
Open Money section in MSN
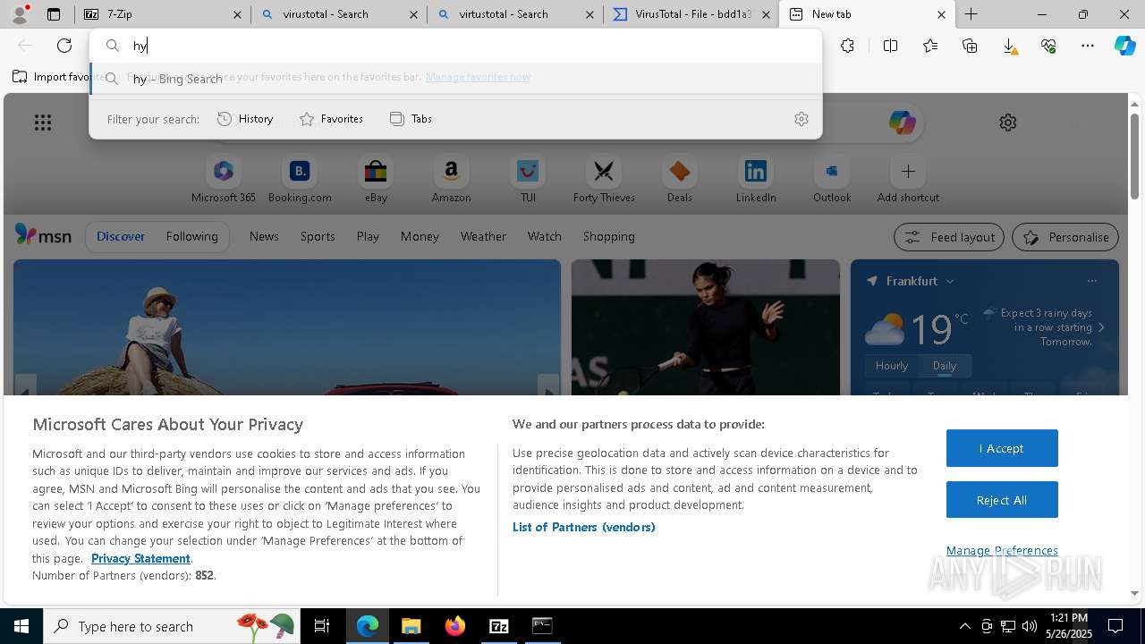click(420, 236)
